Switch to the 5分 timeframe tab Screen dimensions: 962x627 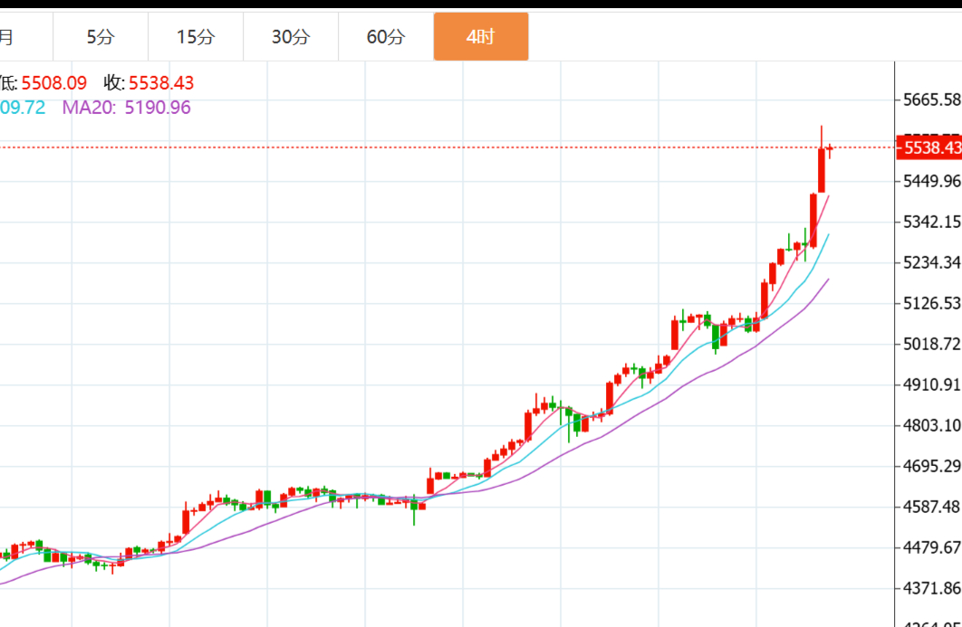point(101,37)
